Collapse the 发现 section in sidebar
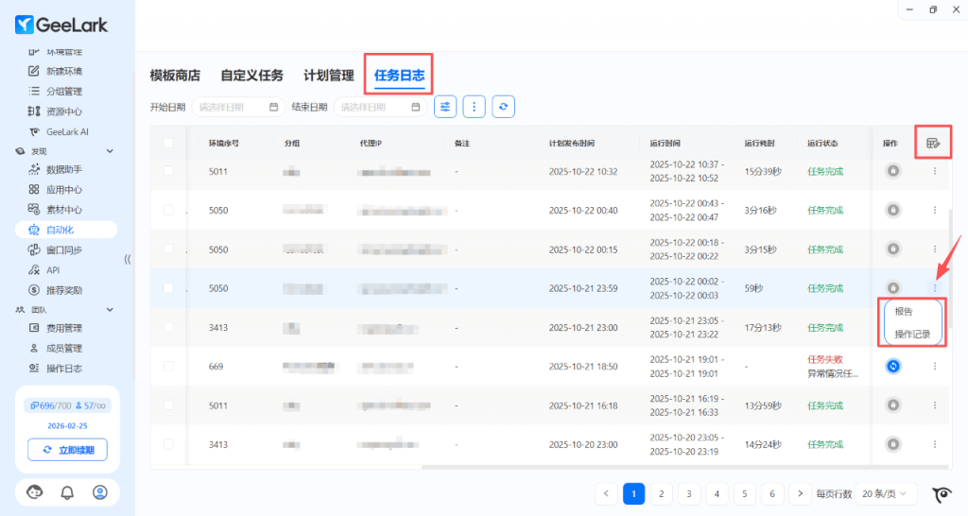 click(110, 151)
